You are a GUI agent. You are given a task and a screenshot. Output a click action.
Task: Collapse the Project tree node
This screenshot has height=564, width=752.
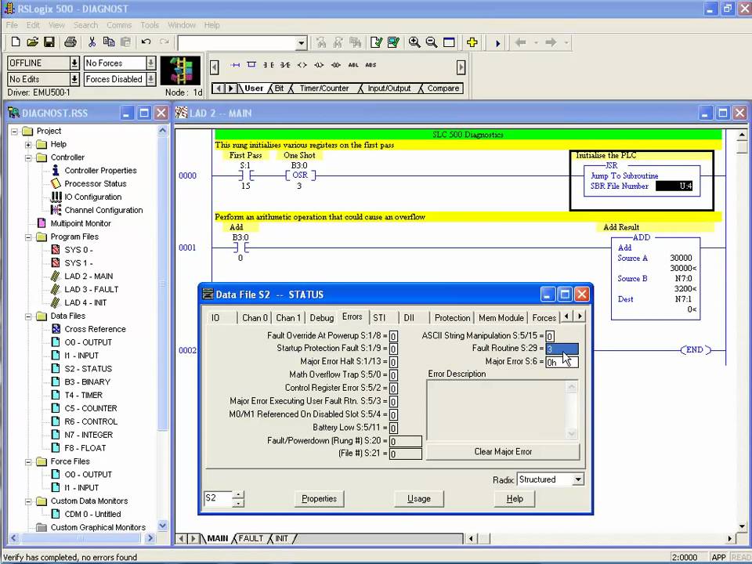[14, 131]
